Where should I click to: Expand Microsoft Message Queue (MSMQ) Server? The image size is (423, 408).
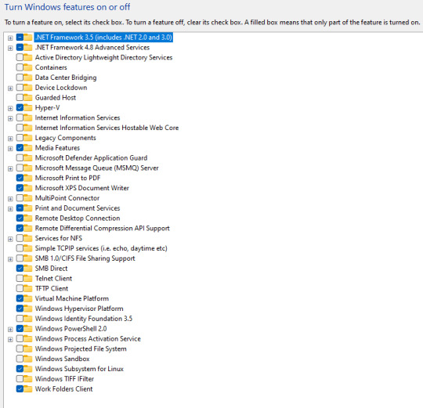click(x=10, y=169)
